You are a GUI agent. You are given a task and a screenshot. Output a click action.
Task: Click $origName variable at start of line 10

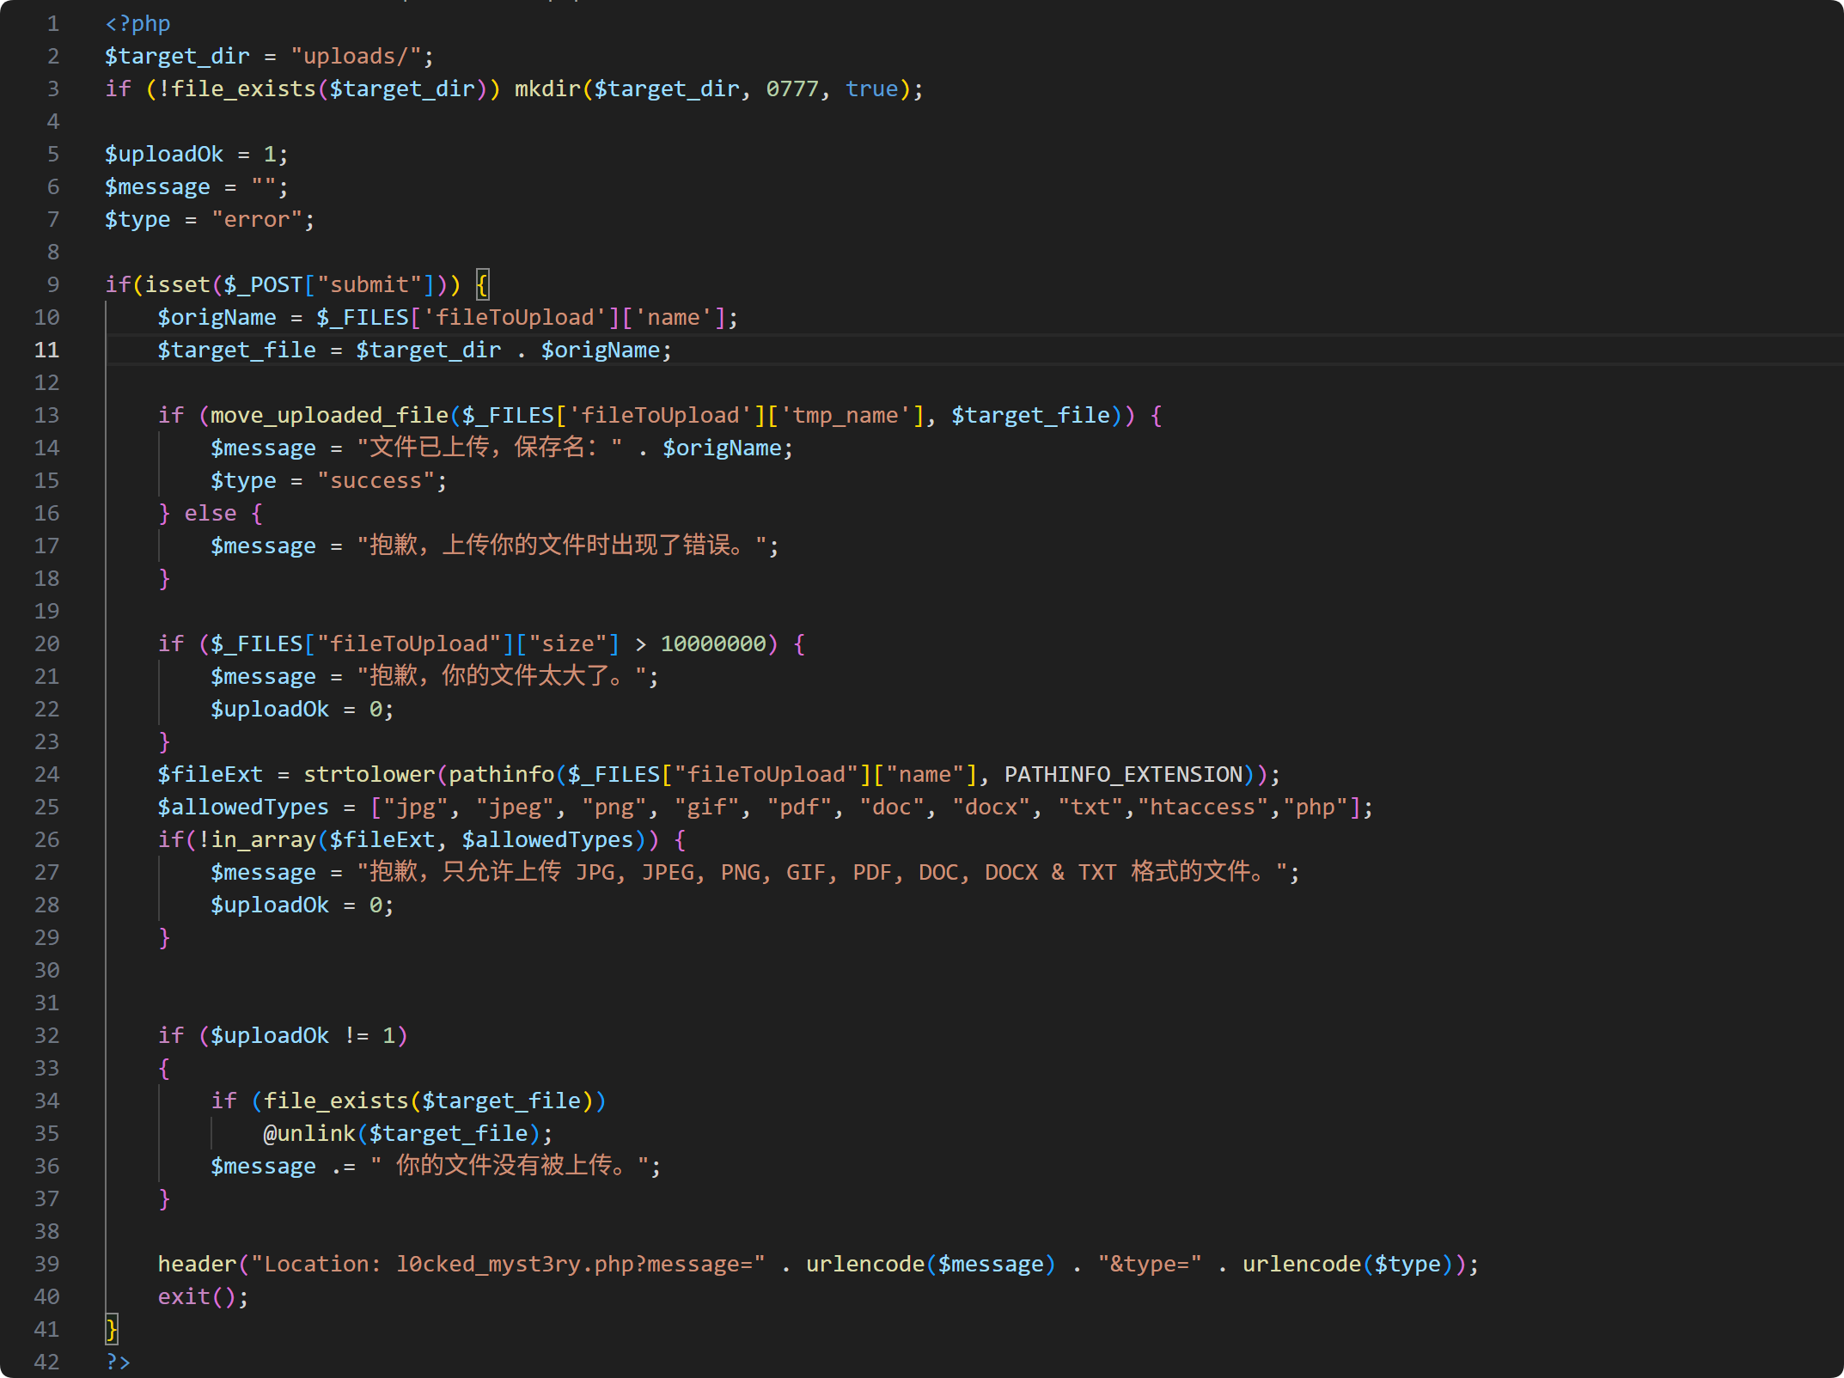point(217,318)
